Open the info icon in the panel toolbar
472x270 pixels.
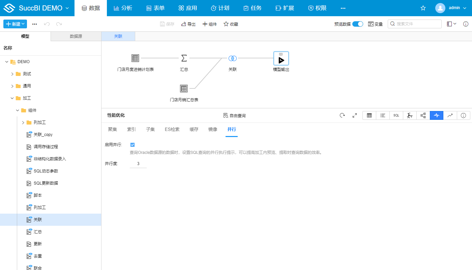(x=464, y=115)
